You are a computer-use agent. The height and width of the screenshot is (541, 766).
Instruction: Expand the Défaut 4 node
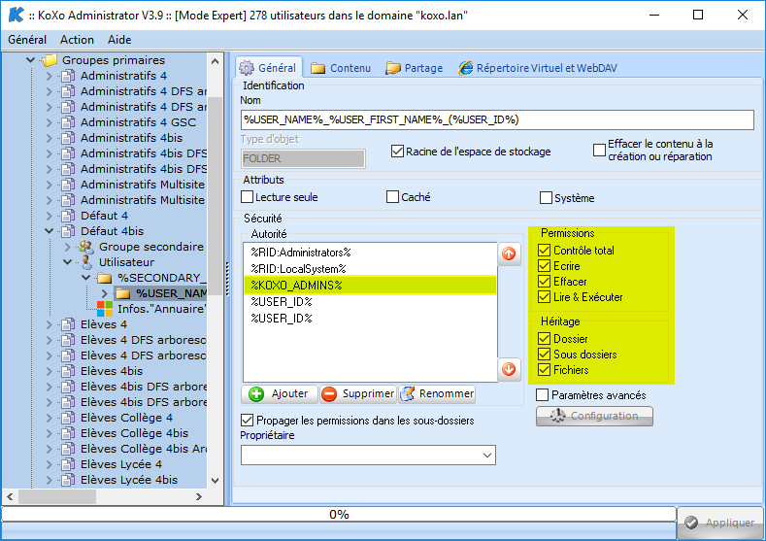tap(49, 216)
